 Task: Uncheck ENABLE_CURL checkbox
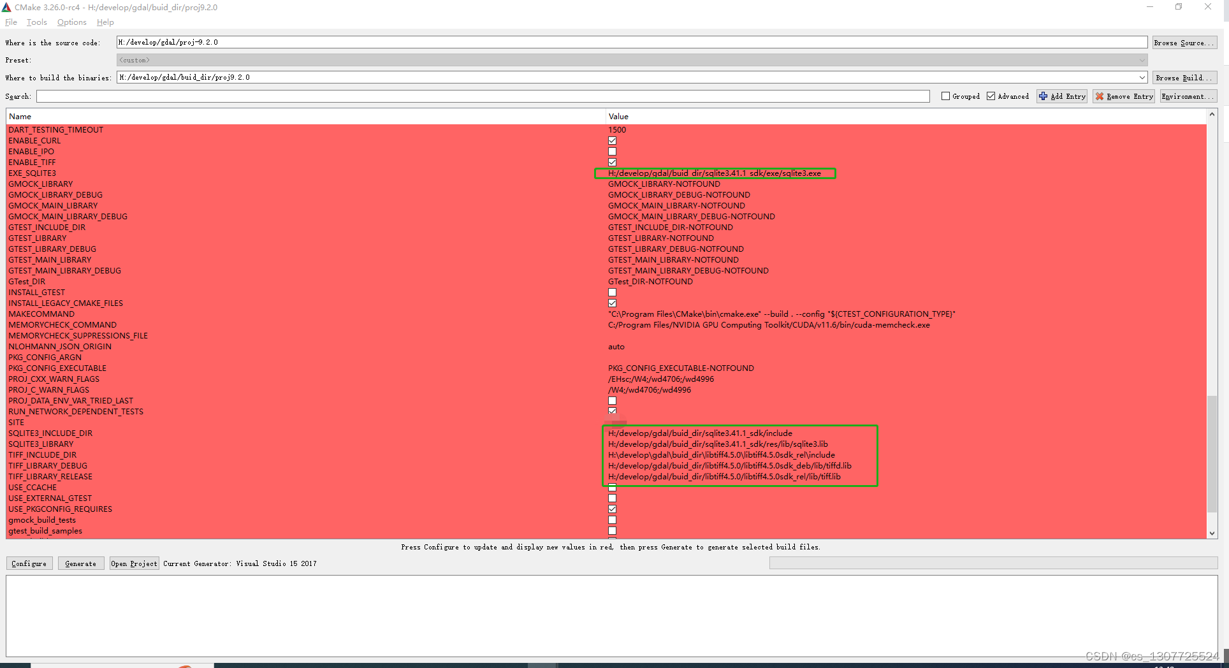[612, 141]
